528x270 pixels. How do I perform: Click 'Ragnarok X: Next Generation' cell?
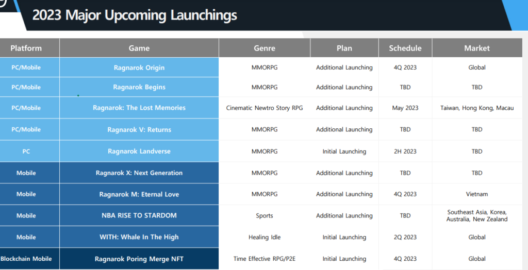coord(139,173)
